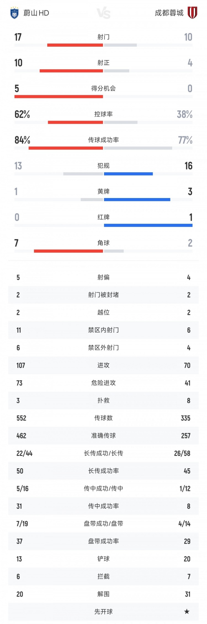Viewport: 207px width, 624px height.
Task: Click the gray VS emblem
Action: 104,13
